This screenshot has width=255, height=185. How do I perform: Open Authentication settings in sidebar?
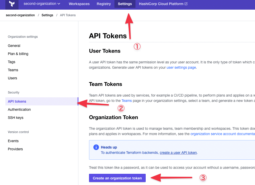click(x=19, y=109)
